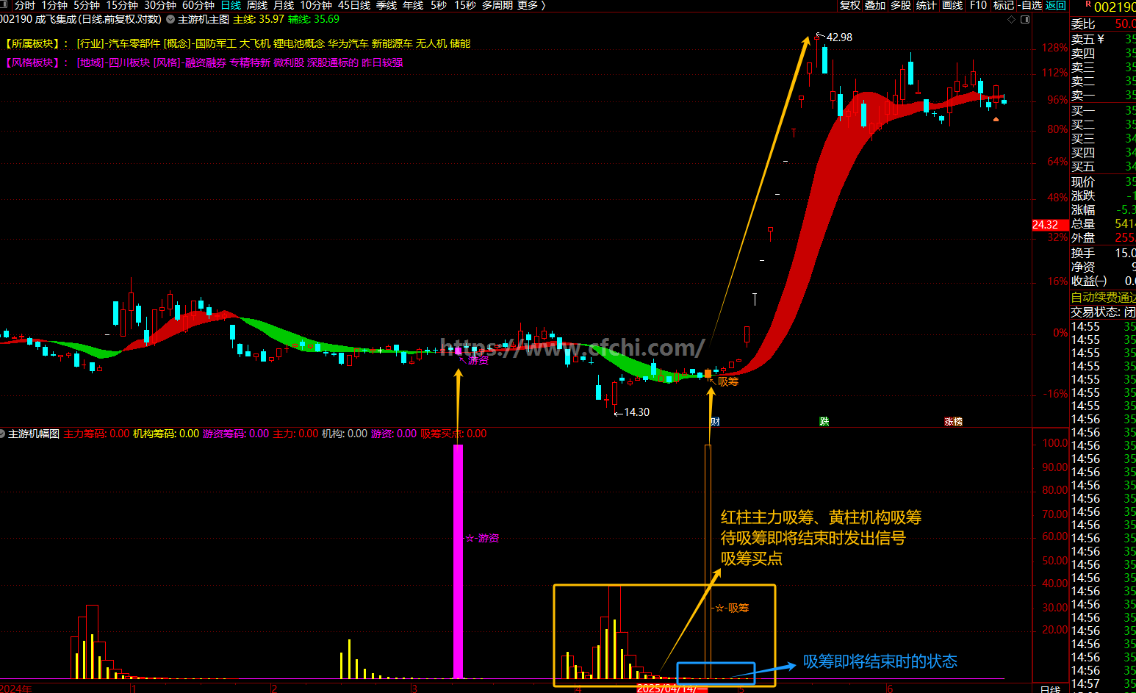Image resolution: width=1136 pixels, height=693 pixels.
Task: Click the 2025/04/14 date marker
Action: 672,688
